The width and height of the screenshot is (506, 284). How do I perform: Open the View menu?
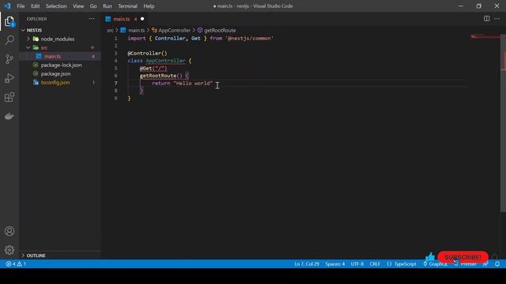click(78, 6)
